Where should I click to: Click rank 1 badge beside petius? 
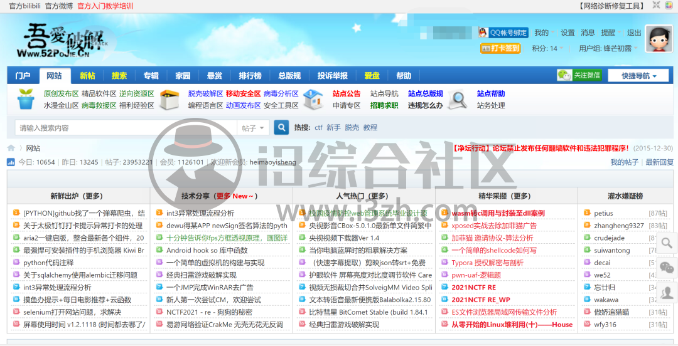[x=587, y=213]
